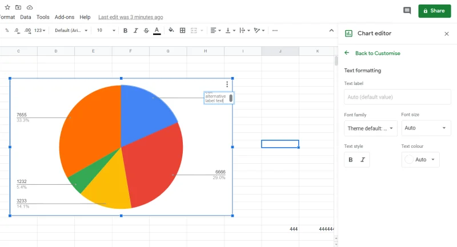The width and height of the screenshot is (457, 247).
Task: Format as percent
Action: [x=7, y=30]
